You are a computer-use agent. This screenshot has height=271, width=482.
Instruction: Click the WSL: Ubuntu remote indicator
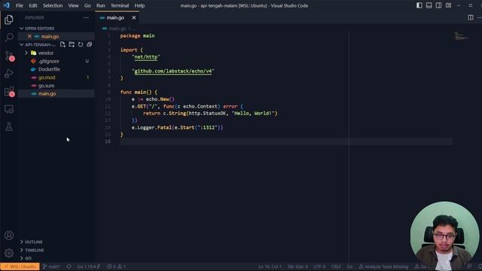[20, 266]
